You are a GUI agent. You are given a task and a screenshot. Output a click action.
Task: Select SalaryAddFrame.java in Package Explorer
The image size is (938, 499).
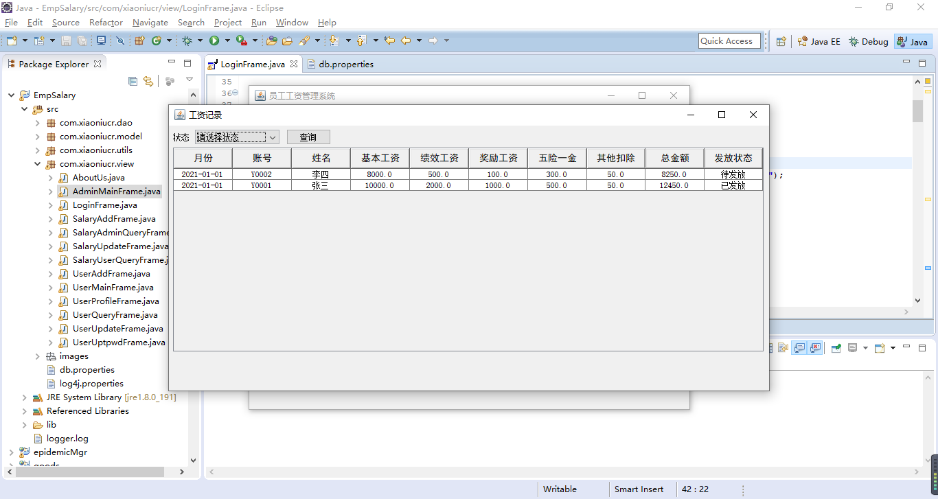coord(114,219)
